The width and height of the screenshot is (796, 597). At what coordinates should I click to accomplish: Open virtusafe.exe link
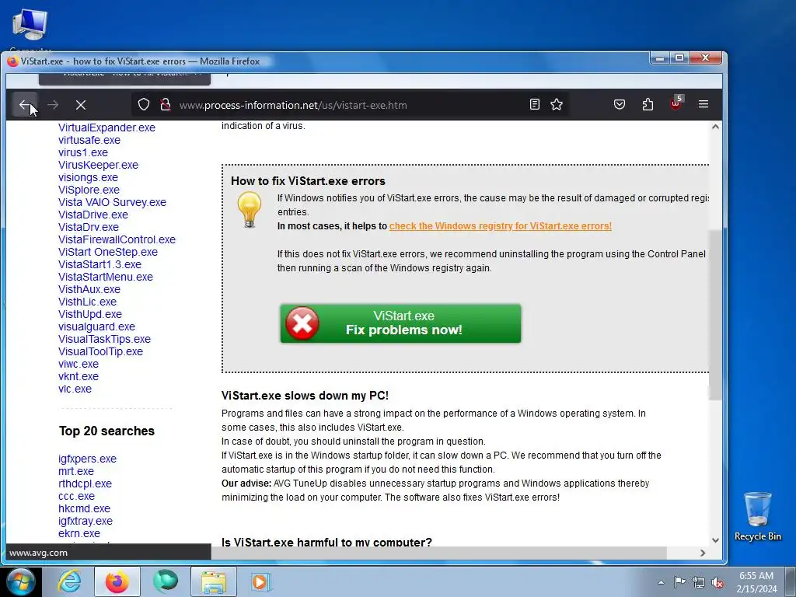point(89,140)
